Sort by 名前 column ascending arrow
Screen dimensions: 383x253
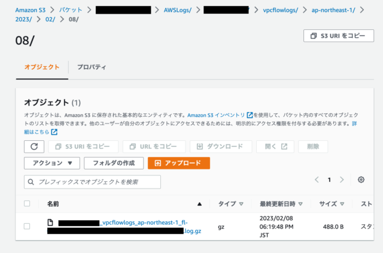coord(199,204)
